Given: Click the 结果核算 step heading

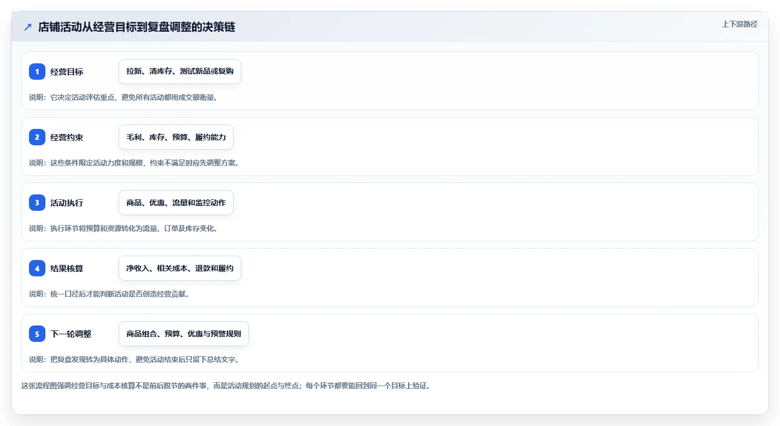Looking at the screenshot, I should click(x=67, y=268).
